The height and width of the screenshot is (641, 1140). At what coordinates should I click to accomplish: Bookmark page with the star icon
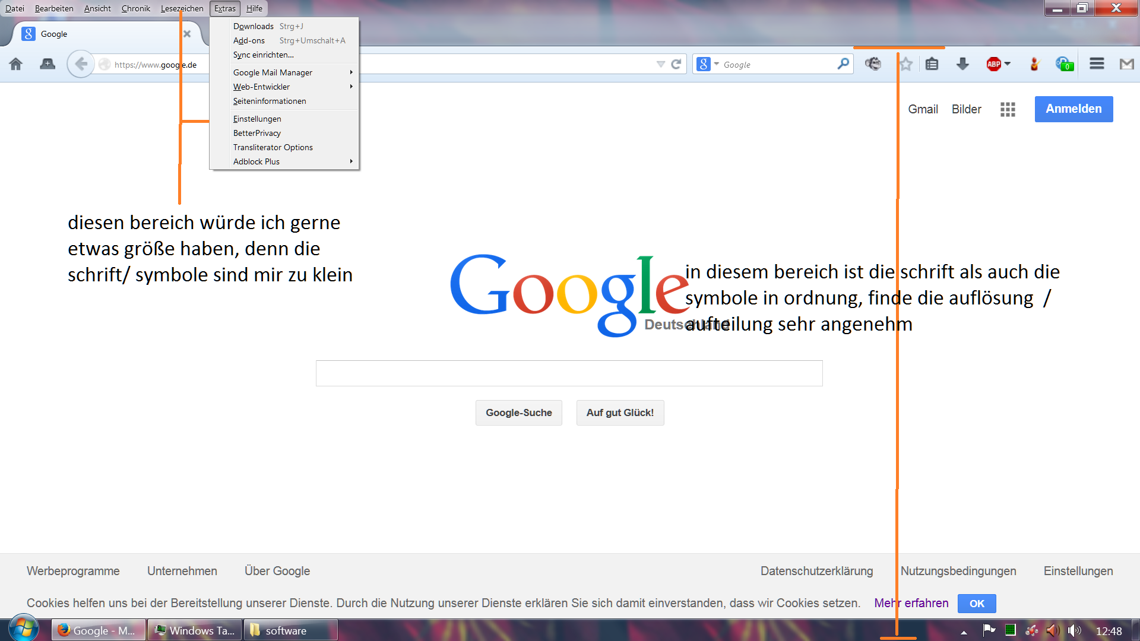coord(906,64)
